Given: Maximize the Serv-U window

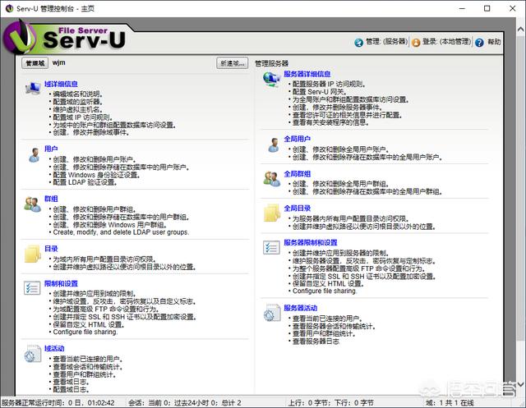Looking at the screenshot, I should point(487,8).
